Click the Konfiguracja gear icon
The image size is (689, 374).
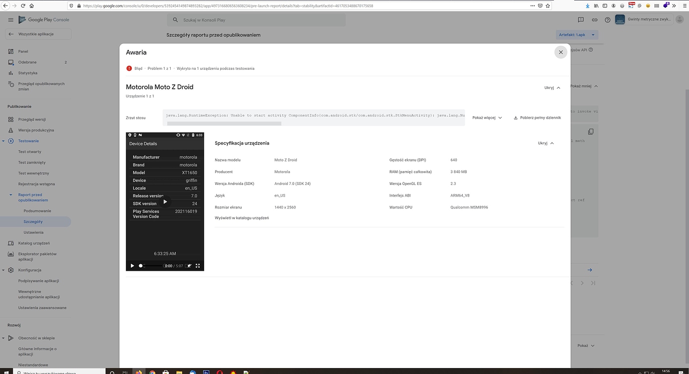[x=10, y=270]
